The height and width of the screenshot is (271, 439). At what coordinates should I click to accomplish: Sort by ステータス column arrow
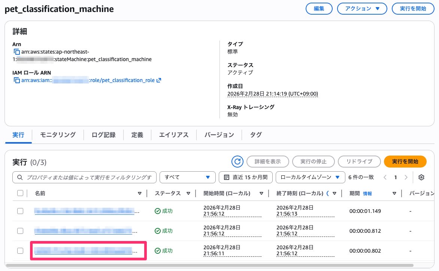188,193
